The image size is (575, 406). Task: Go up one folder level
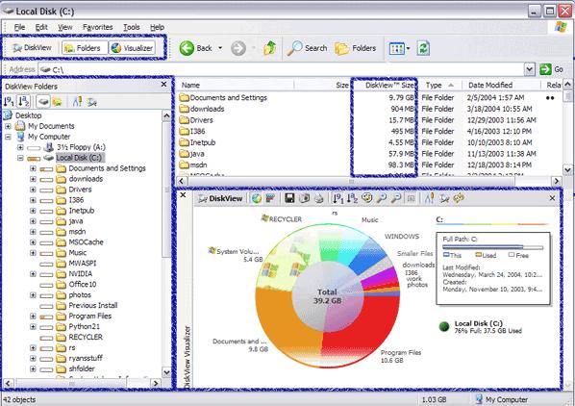coord(270,48)
